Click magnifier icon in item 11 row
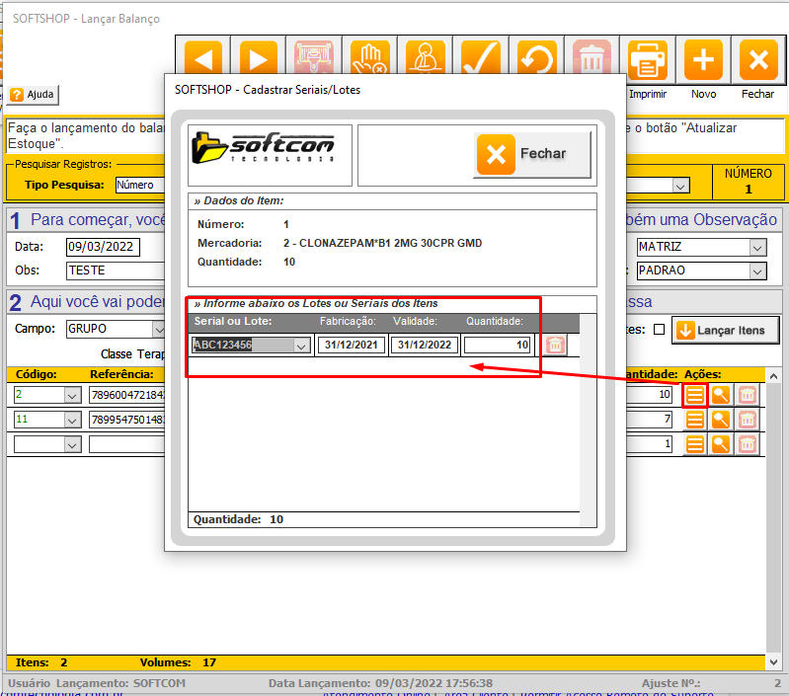Screen dimensions: 789x696 (722, 420)
